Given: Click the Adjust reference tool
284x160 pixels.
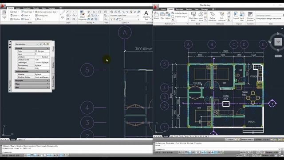Looking at the screenshot, I should [168, 16].
